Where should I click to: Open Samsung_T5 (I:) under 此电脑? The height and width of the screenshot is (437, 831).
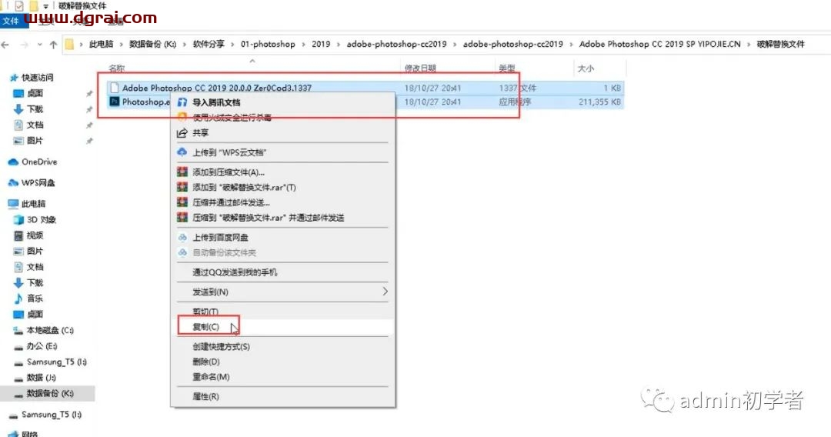(57, 362)
